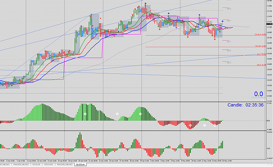Switch to the GOLD,M15 chart tab
This screenshot has height=167, width=273.
(x=48, y=164)
